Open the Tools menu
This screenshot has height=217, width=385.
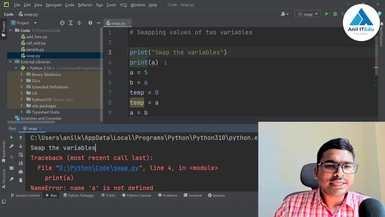111,5
